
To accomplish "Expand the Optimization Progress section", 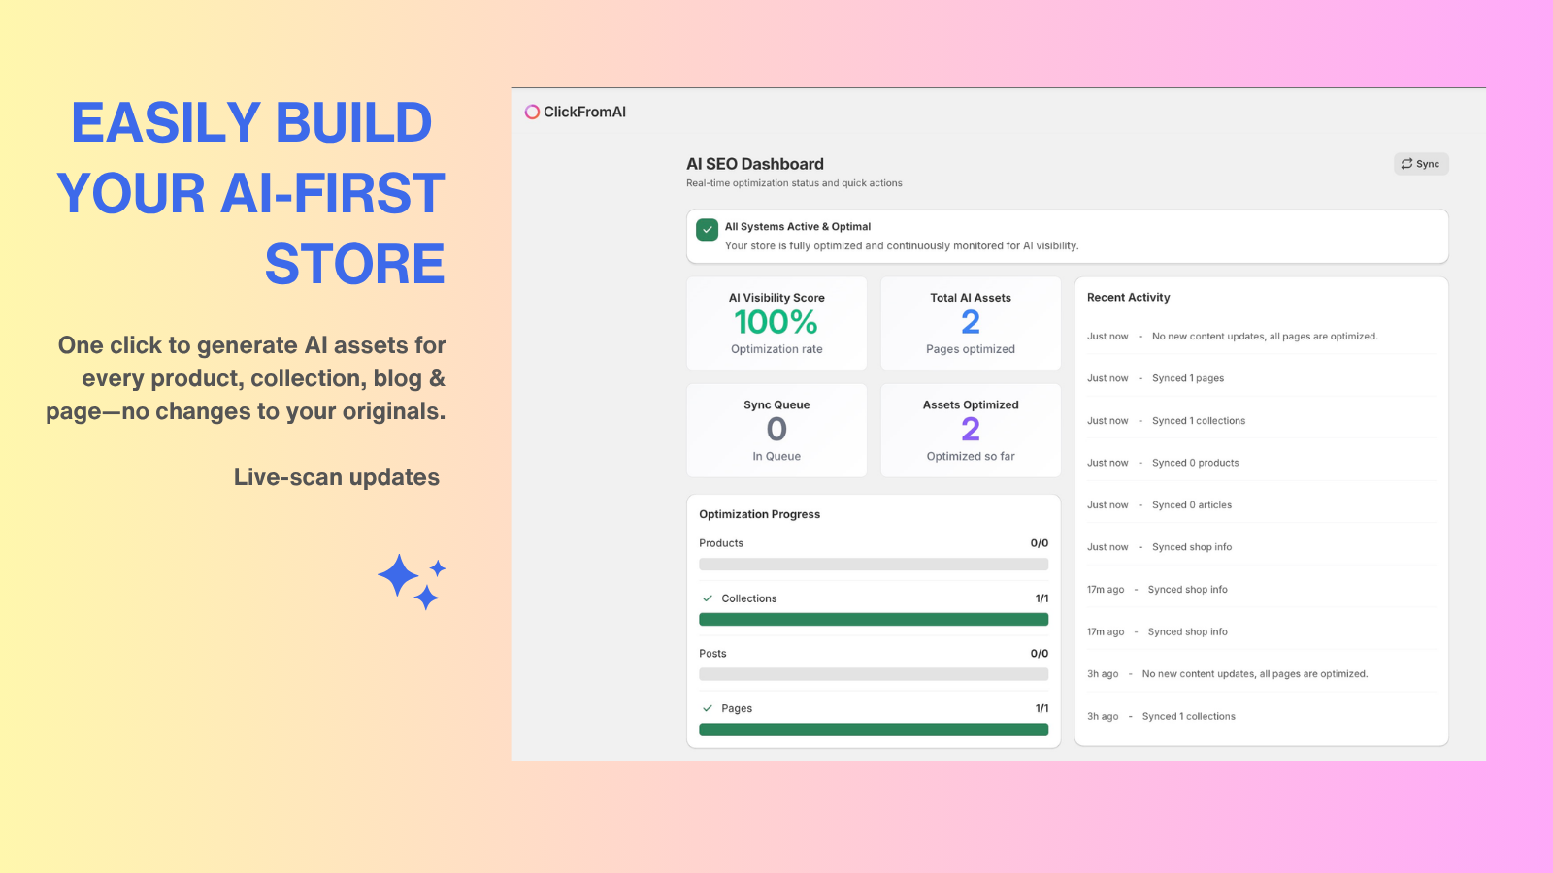I will [759, 513].
